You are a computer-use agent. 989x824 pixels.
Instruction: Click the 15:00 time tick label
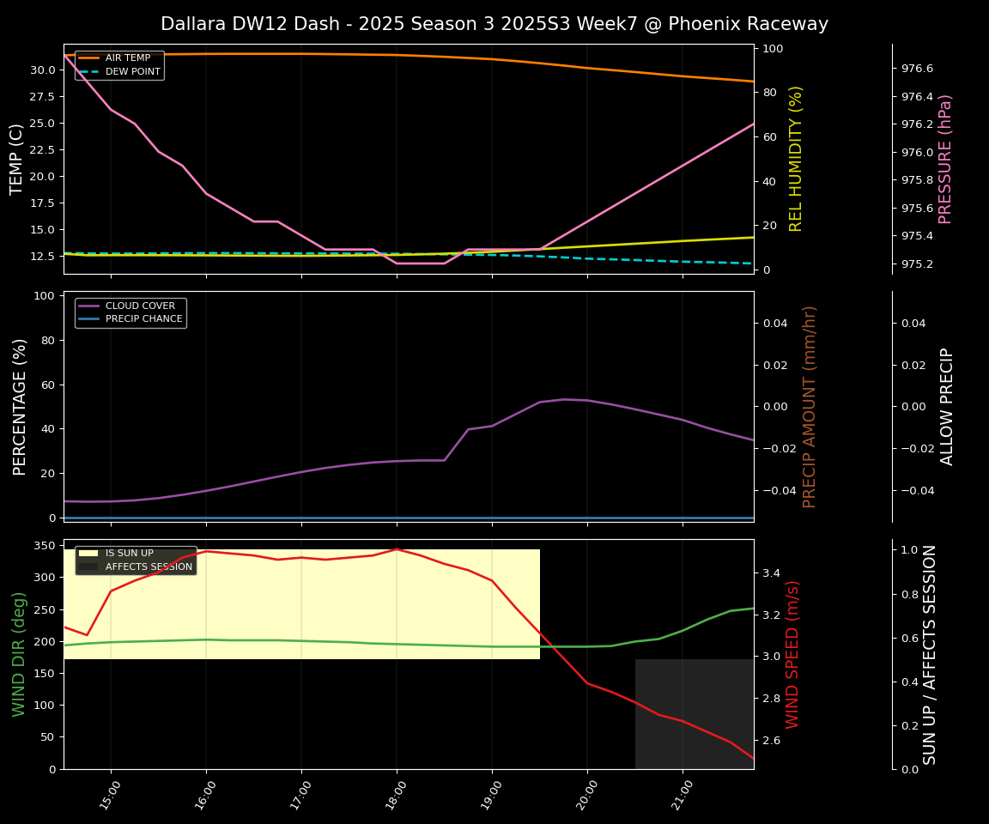click(110, 794)
